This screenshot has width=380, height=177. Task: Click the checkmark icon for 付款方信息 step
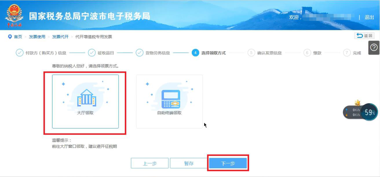[20, 53]
